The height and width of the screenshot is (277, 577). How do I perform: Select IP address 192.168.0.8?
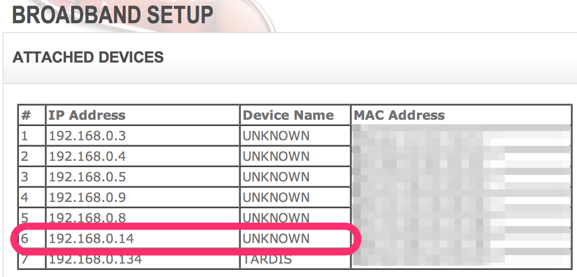click(x=87, y=218)
